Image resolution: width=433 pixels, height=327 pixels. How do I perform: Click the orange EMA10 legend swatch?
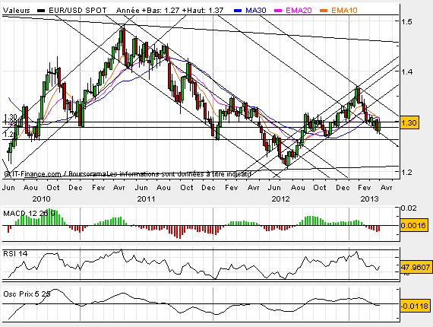pyautogui.click(x=324, y=11)
